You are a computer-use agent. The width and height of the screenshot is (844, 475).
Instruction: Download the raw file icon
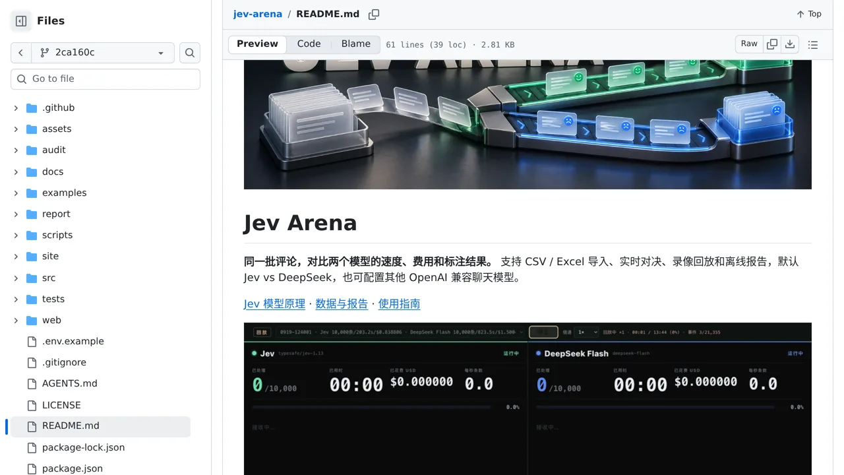click(x=790, y=44)
